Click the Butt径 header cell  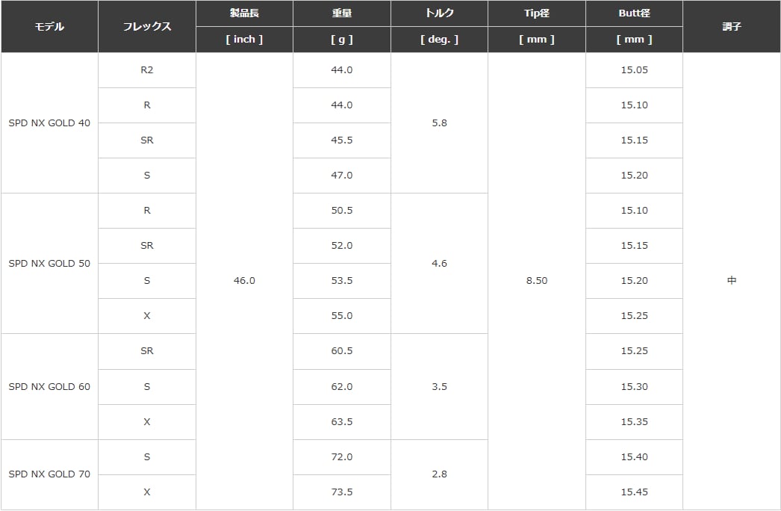[x=634, y=13]
